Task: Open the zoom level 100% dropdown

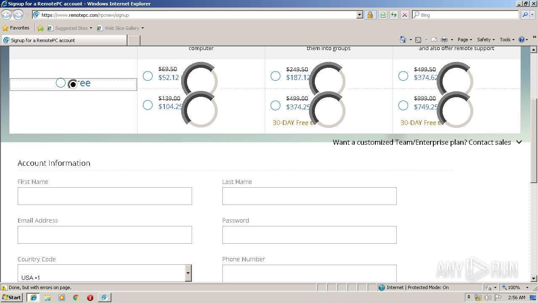Action: pos(527,287)
